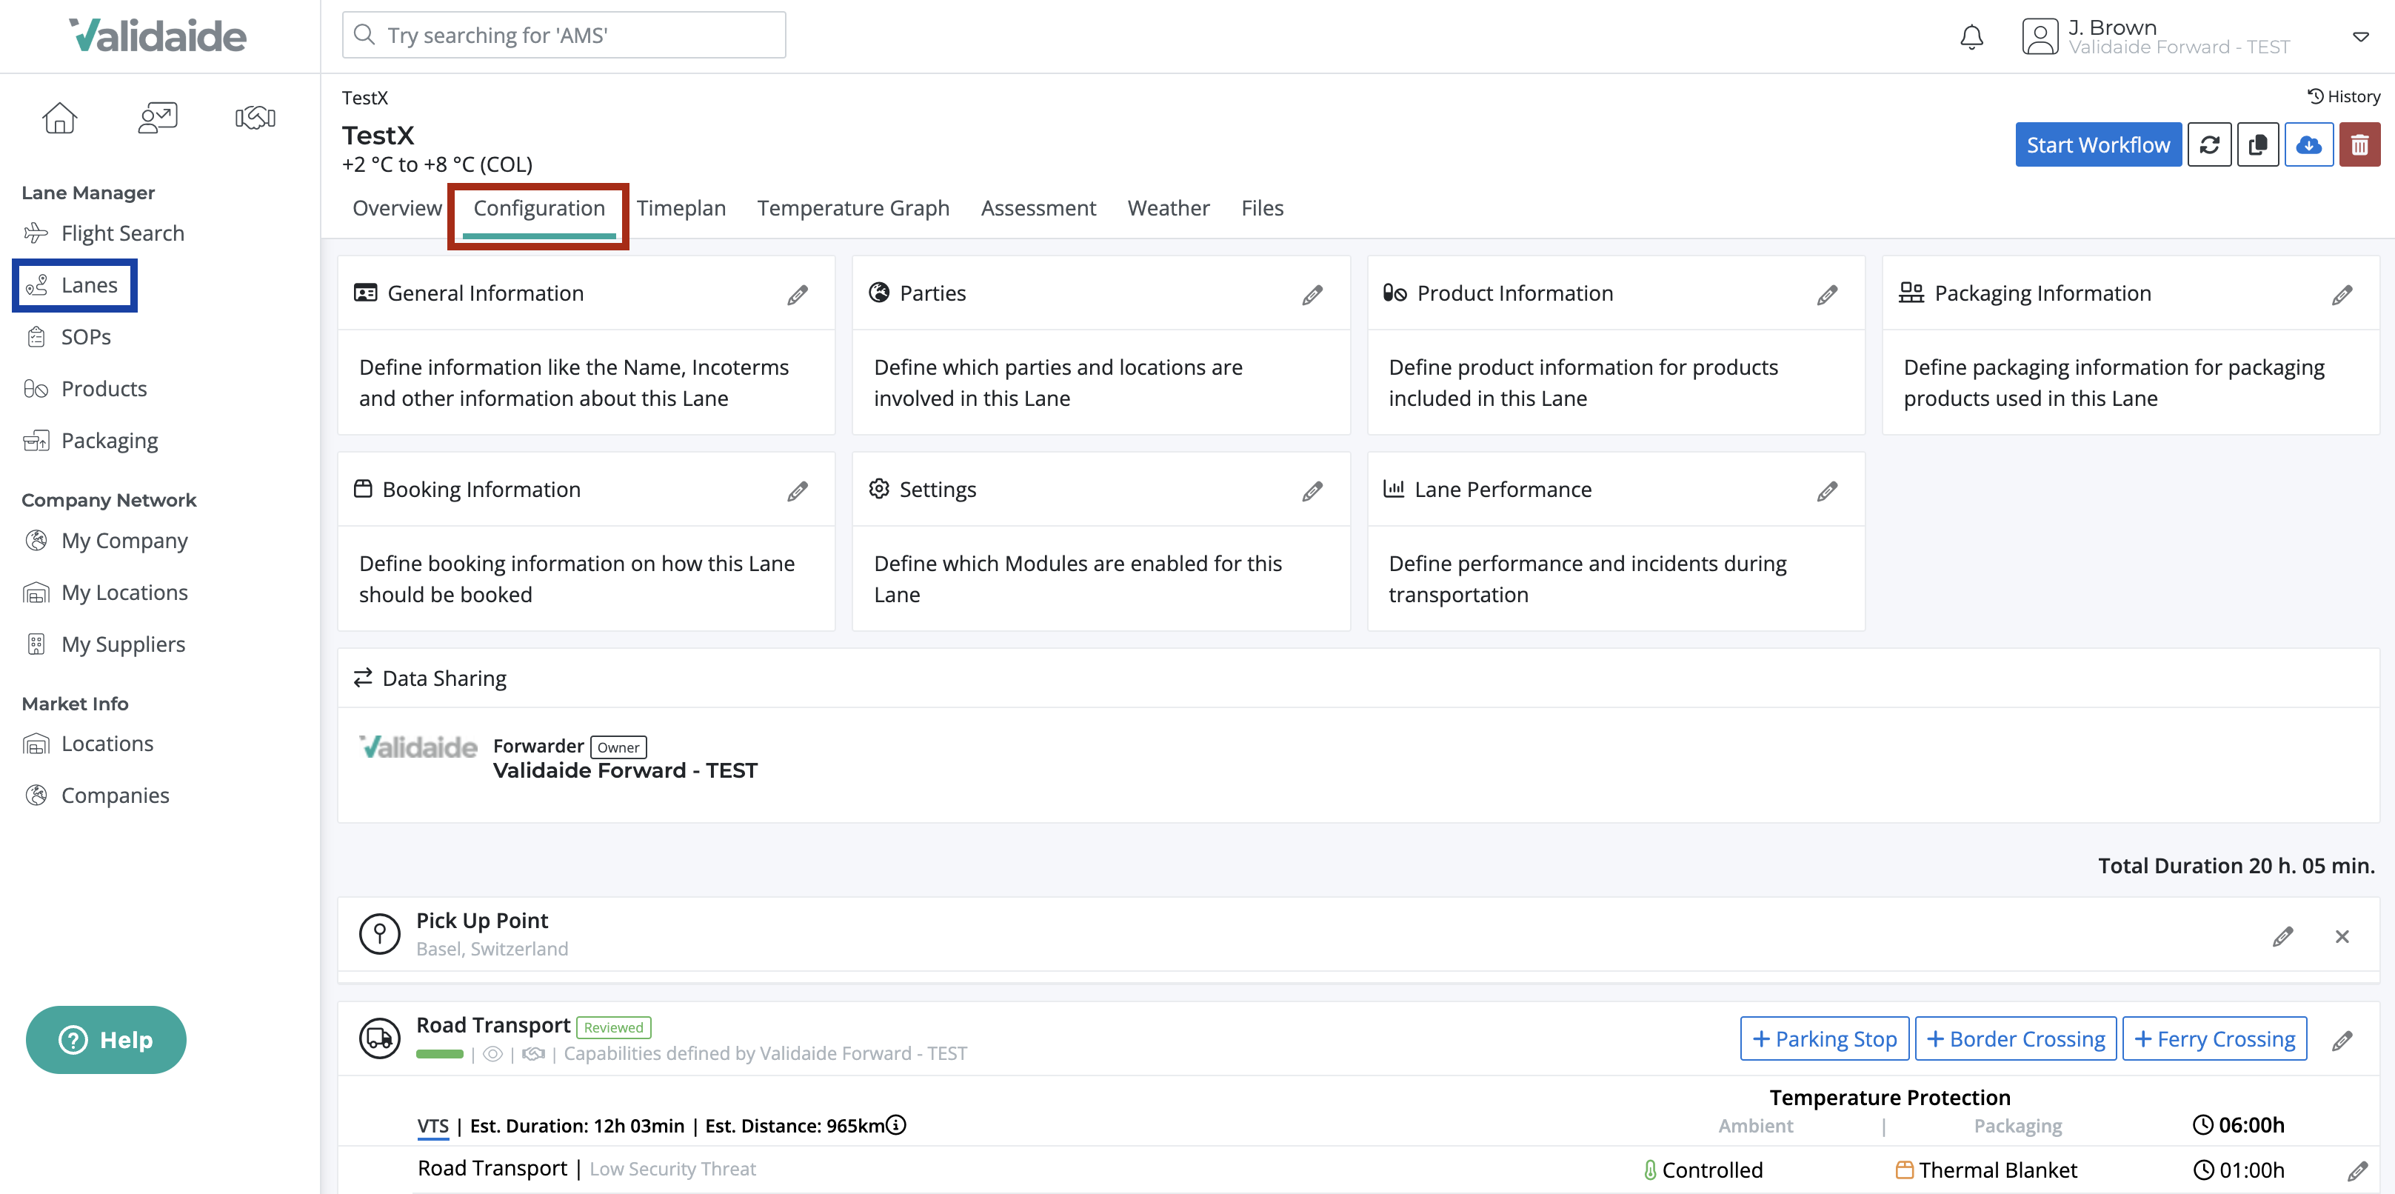Open the Temperature Graph tab
Screen dimensions: 2395x1194
point(852,207)
